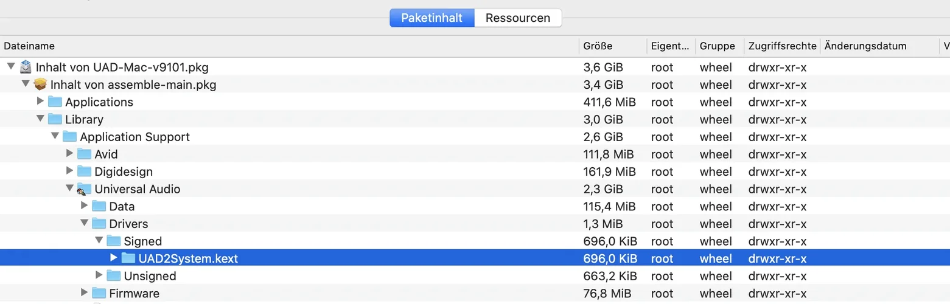Click the Applications folder icon
This screenshot has width=950, height=304.
[55, 102]
